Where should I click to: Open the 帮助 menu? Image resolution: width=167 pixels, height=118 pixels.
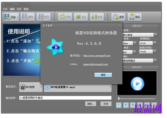coord(26,9)
